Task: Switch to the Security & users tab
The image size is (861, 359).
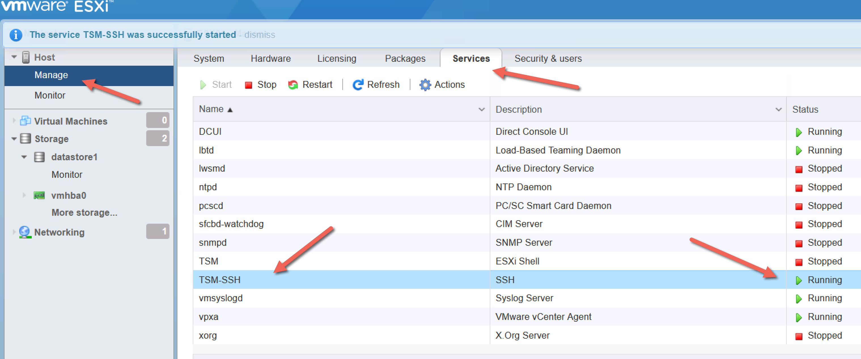Action: pyautogui.click(x=548, y=58)
